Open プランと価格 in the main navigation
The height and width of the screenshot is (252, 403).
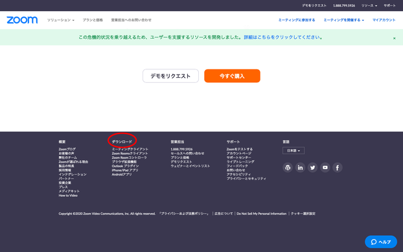(x=93, y=20)
